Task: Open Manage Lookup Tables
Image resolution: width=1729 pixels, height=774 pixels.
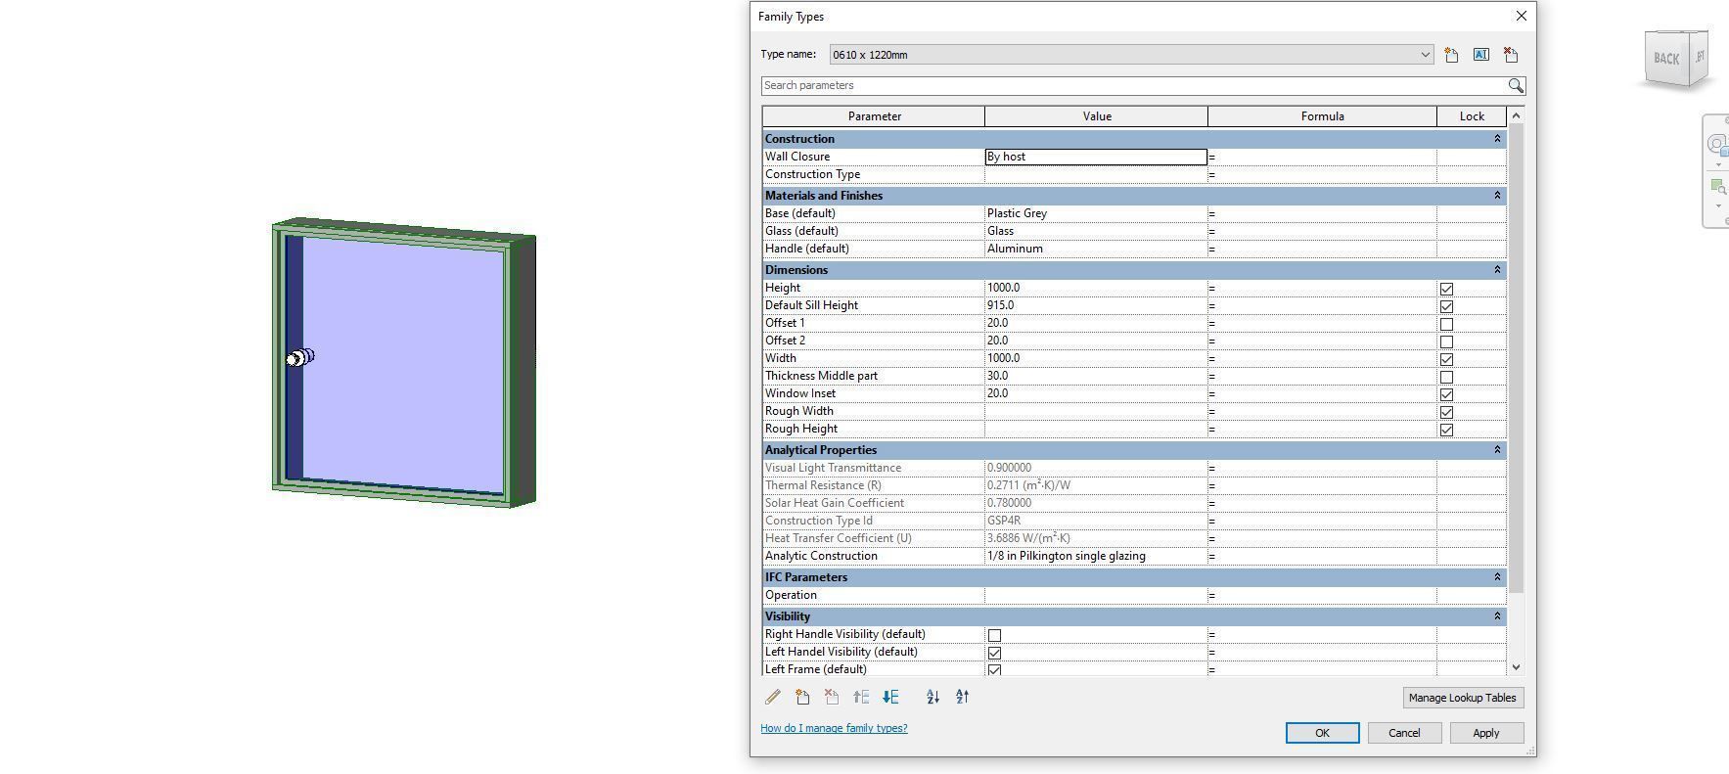Action: (x=1462, y=698)
